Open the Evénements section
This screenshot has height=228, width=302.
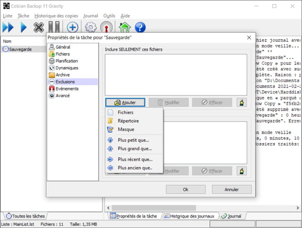tap(73, 89)
